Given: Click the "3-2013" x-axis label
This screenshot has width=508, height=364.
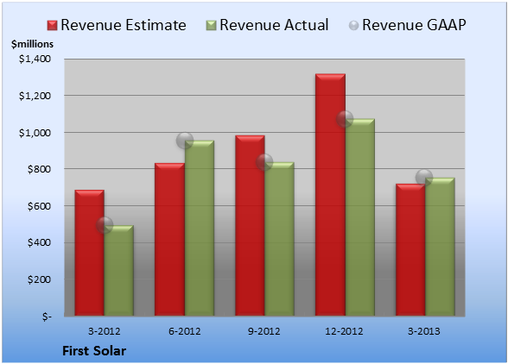Looking at the screenshot, I should pos(424,331).
